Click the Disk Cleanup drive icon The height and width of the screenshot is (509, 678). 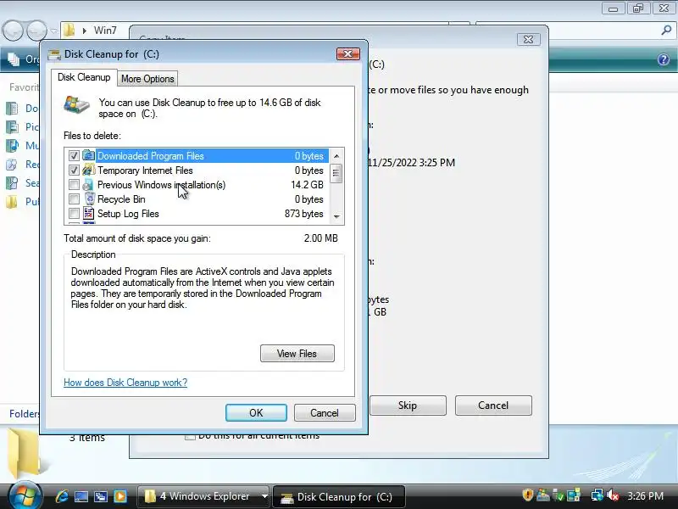(x=76, y=105)
